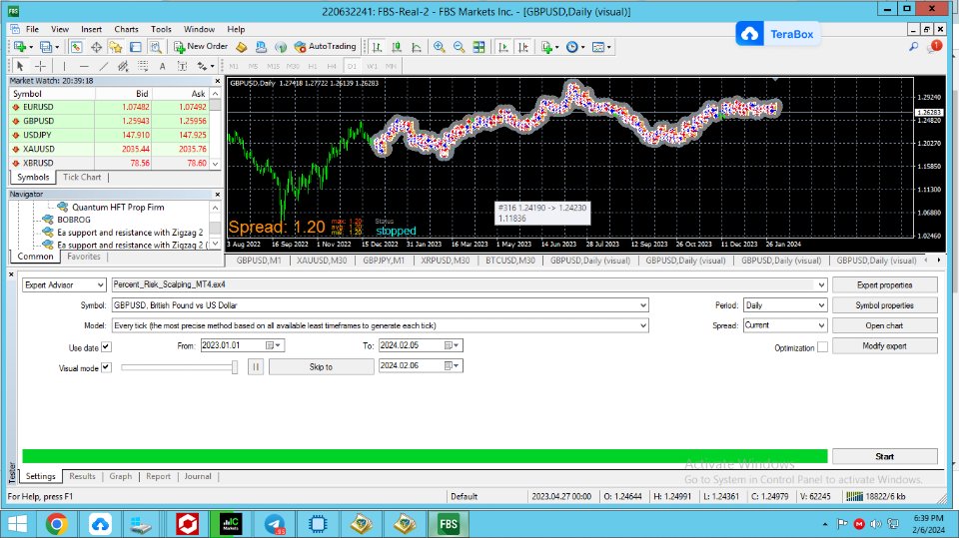Pause the visual test playback
The width and height of the screenshot is (959, 538).
point(256,367)
